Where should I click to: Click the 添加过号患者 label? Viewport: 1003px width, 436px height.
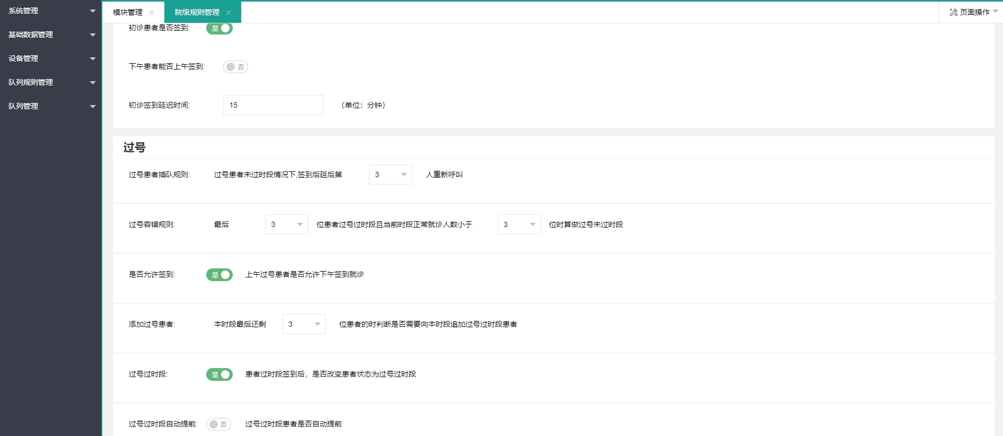[152, 324]
